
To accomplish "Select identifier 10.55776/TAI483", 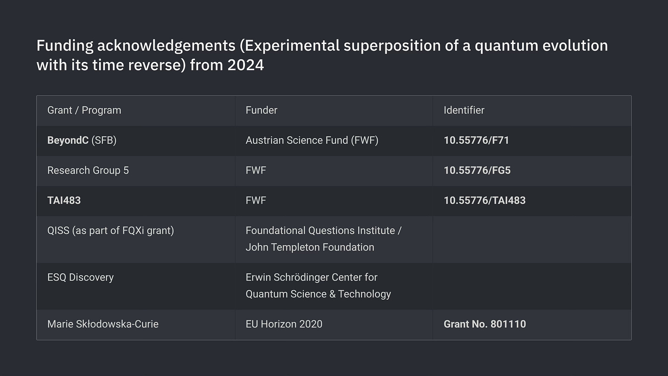I will 484,201.
